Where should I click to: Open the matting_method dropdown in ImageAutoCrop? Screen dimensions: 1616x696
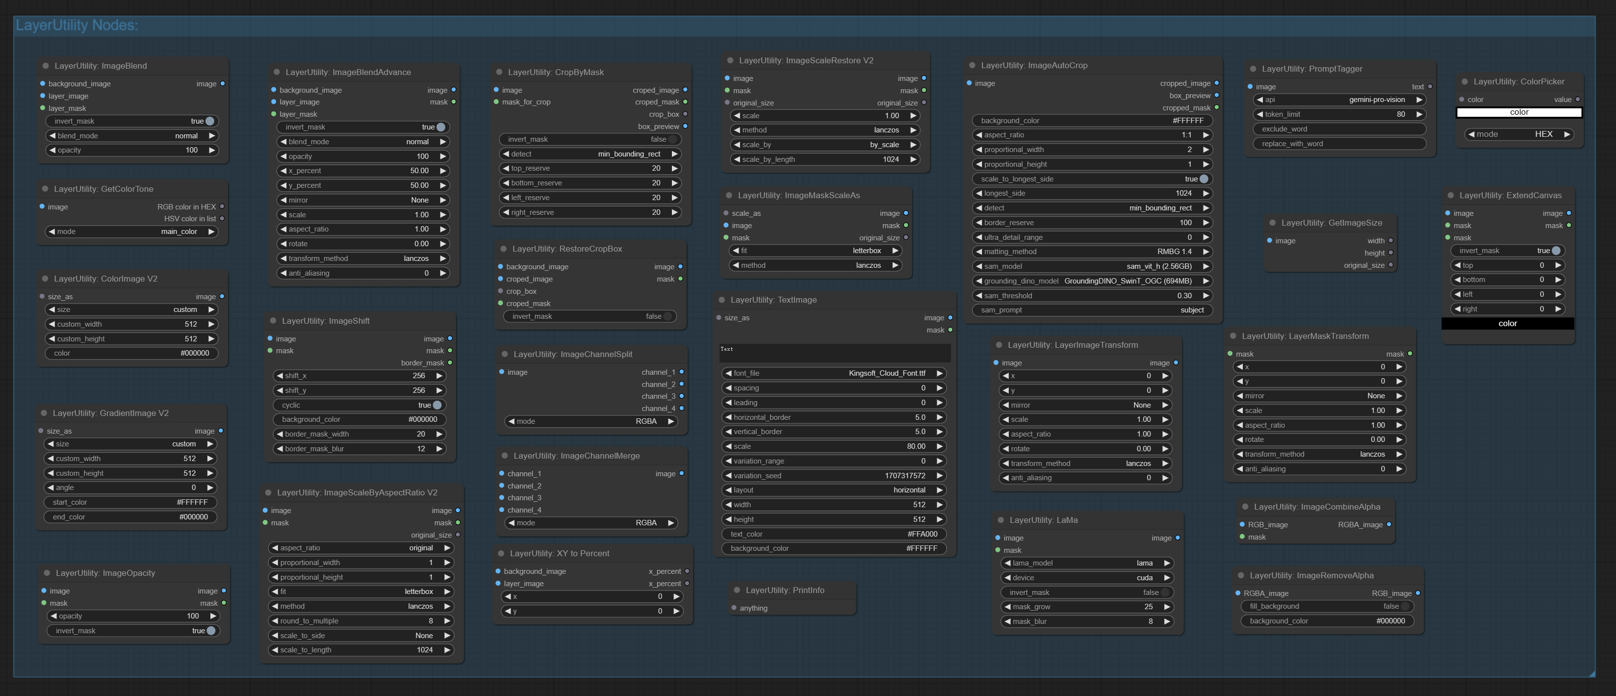point(1091,252)
